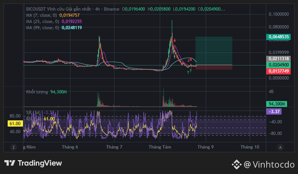Click the MA 99 value 0,0248119
This screenshot has width=298, height=174.
[72, 28]
